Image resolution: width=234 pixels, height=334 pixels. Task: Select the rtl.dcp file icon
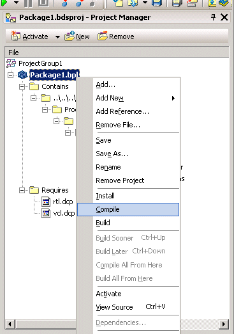tap(46, 202)
